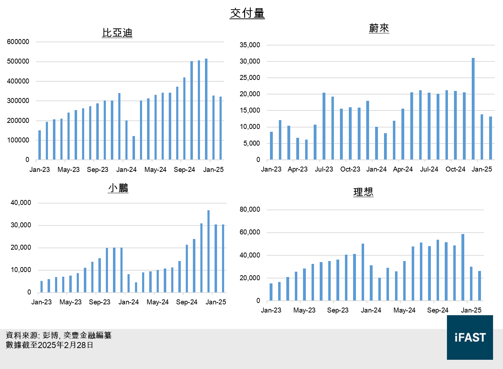
Task: Select the 蔚來 chart title
Action: point(378,28)
